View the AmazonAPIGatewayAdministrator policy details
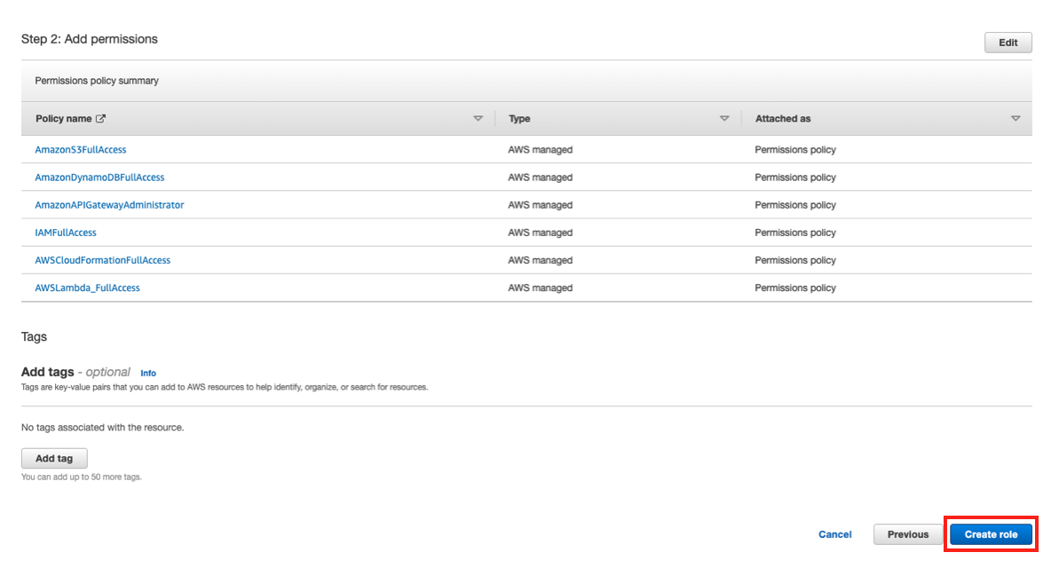Image resolution: width=1051 pixels, height=568 pixels. [x=108, y=204]
